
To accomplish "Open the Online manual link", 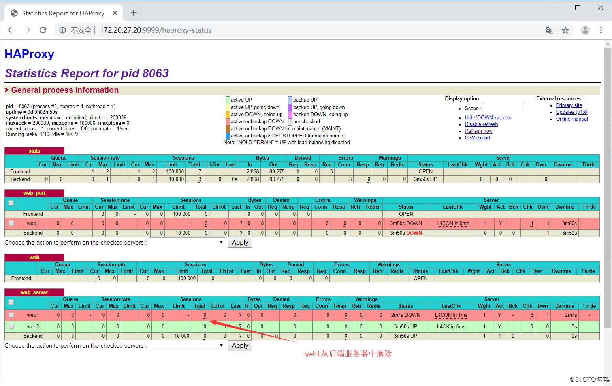I will tap(572, 119).
